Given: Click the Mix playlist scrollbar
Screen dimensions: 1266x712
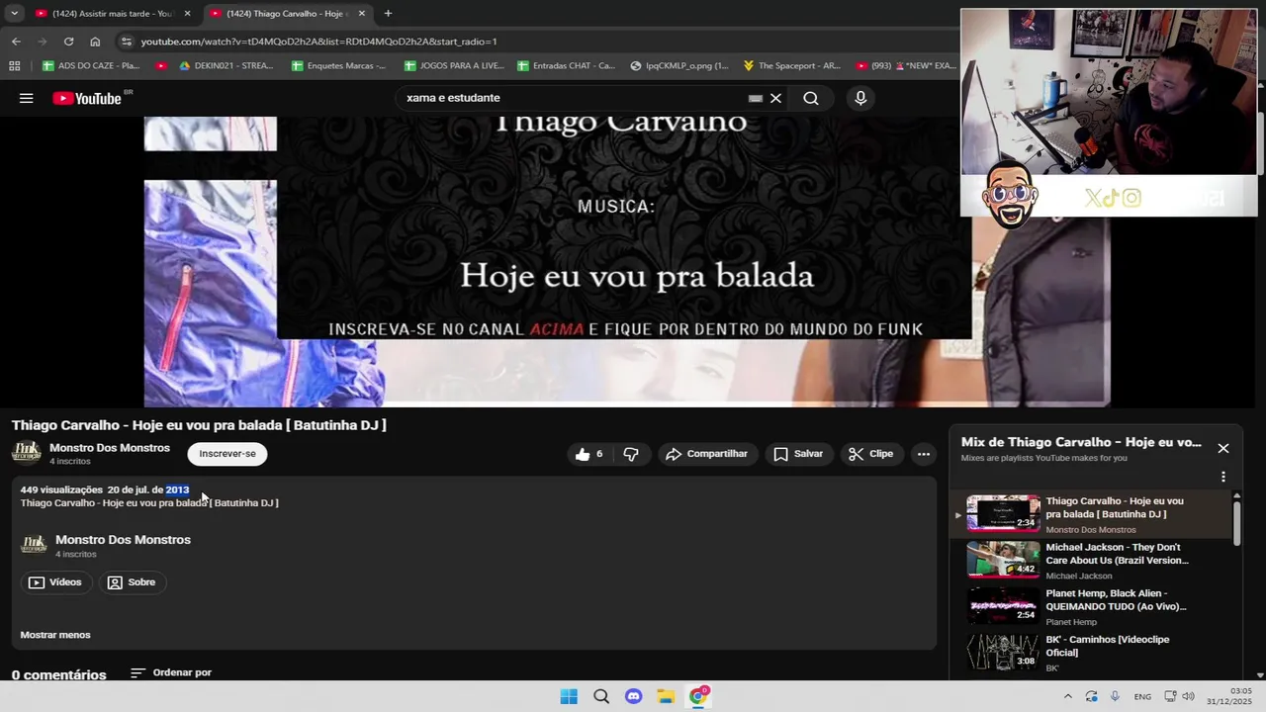Looking at the screenshot, I should pyautogui.click(x=1236, y=524).
